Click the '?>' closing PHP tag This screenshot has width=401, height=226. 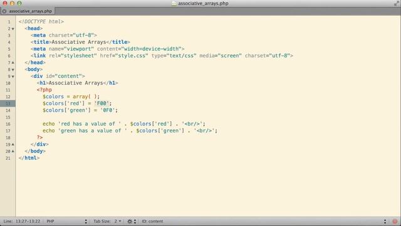(39, 137)
